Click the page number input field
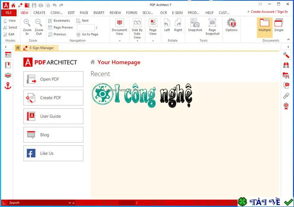Image resolution: width=294 pixels, height=207 pixels. tap(86, 28)
